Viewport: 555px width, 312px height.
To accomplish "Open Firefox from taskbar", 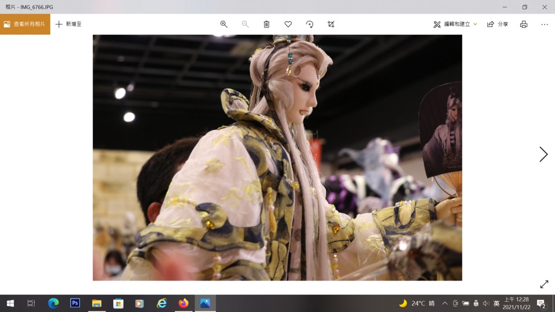I will [x=183, y=303].
